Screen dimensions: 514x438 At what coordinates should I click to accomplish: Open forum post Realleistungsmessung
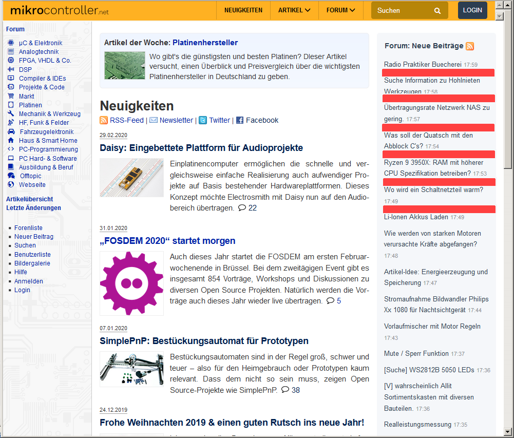coord(417,424)
